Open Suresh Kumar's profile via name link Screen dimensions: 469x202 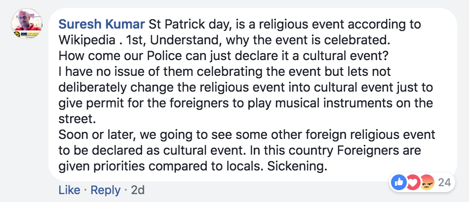[x=102, y=25]
